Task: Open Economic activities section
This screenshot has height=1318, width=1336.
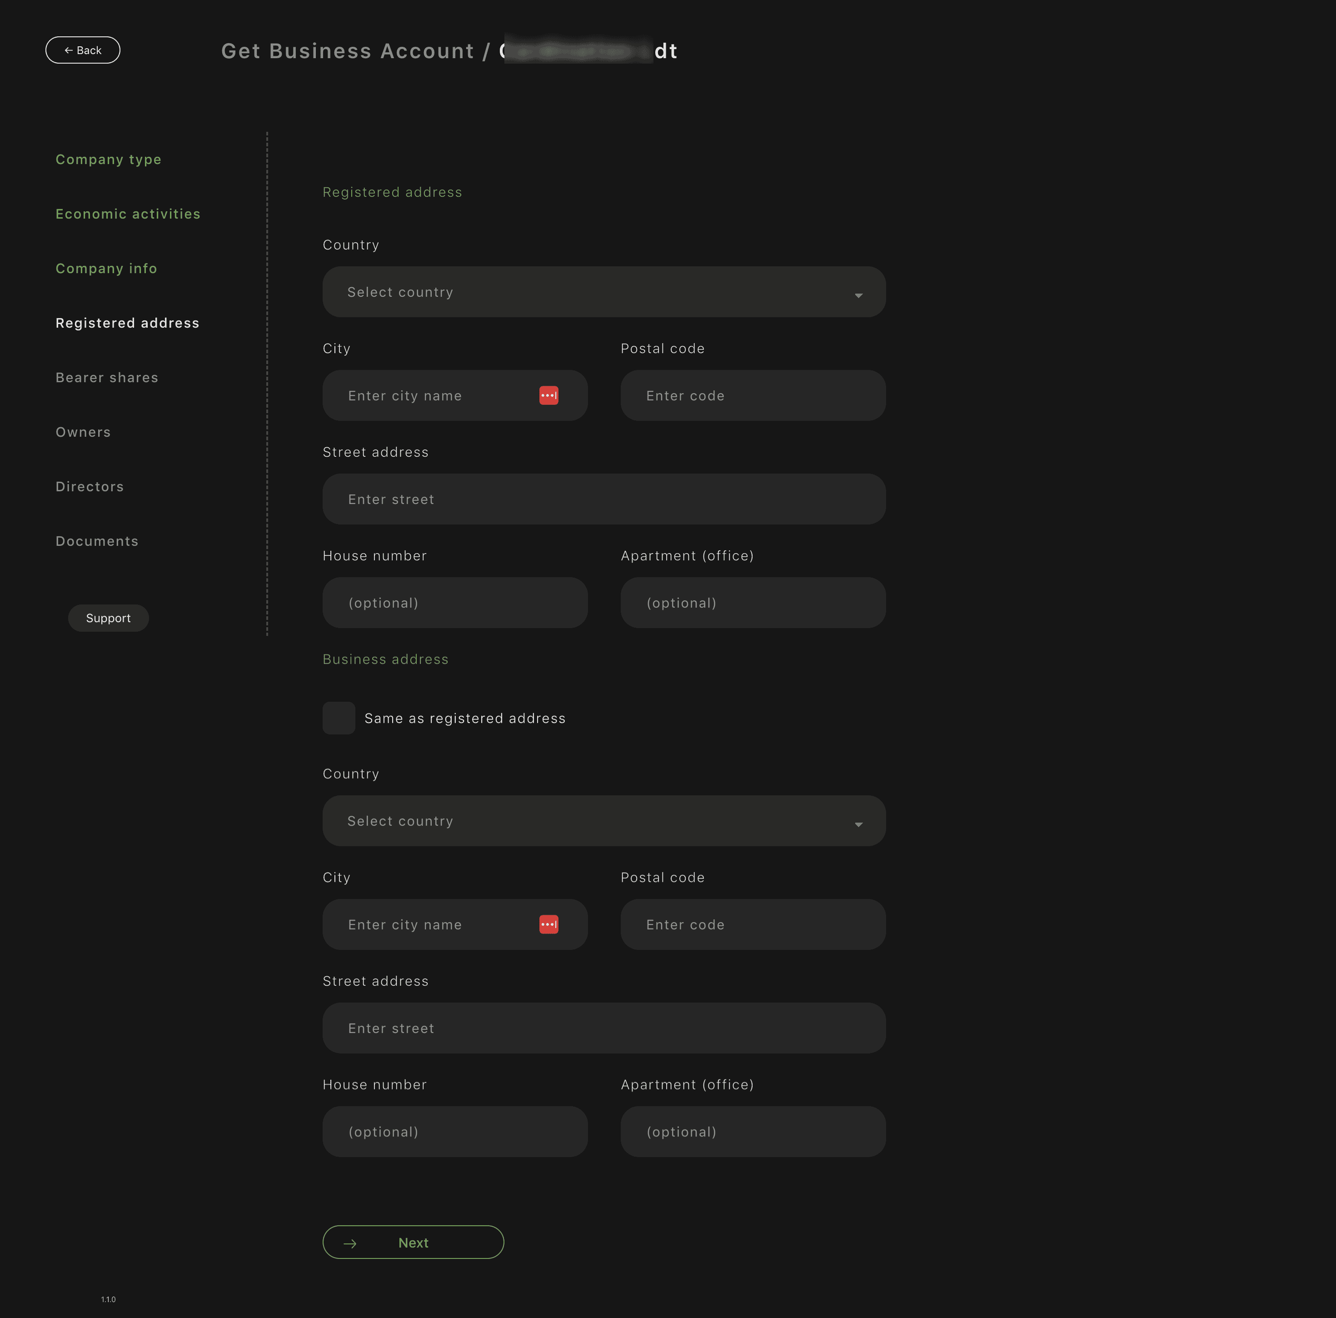Action: (x=128, y=214)
